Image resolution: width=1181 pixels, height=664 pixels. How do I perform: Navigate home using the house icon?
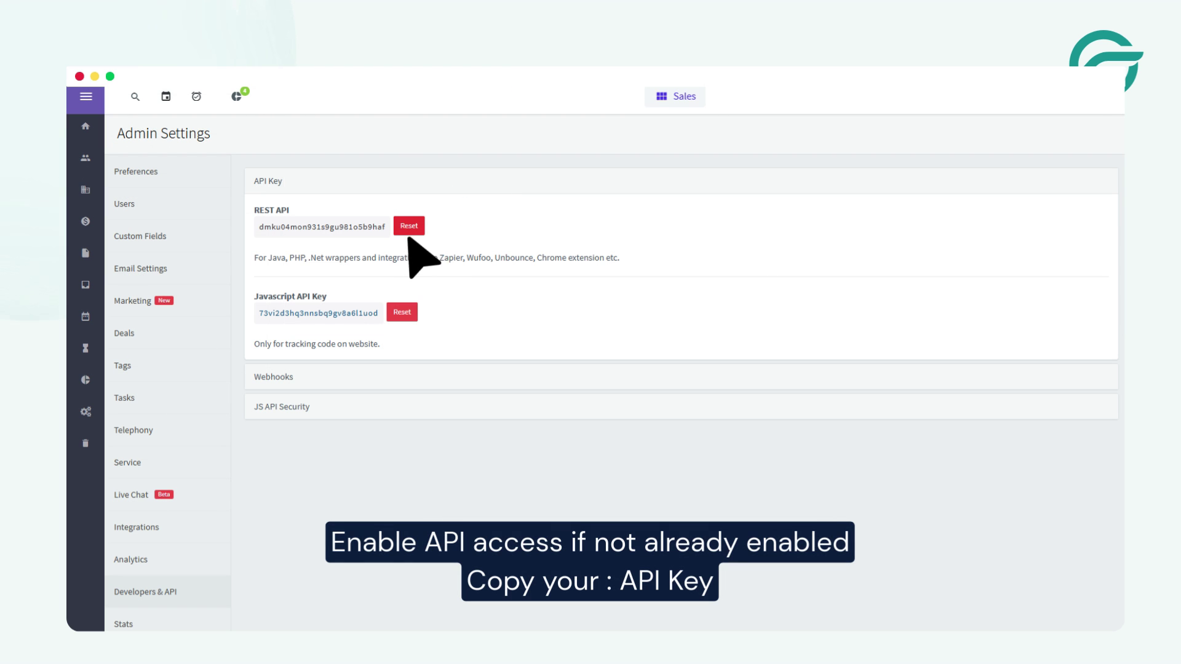click(85, 125)
